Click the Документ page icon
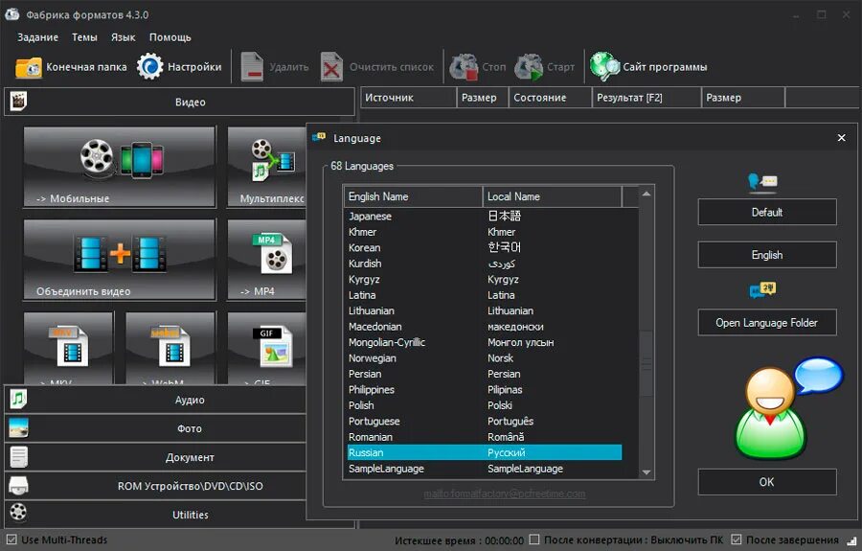The height and width of the screenshot is (551, 862). tap(18, 456)
